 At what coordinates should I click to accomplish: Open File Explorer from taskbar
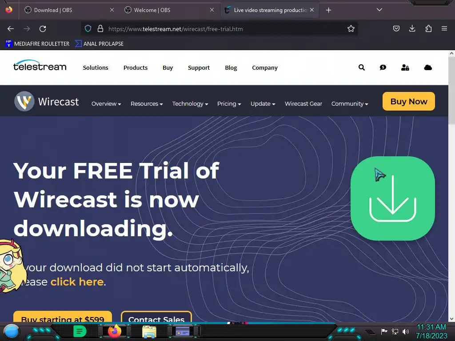149,331
